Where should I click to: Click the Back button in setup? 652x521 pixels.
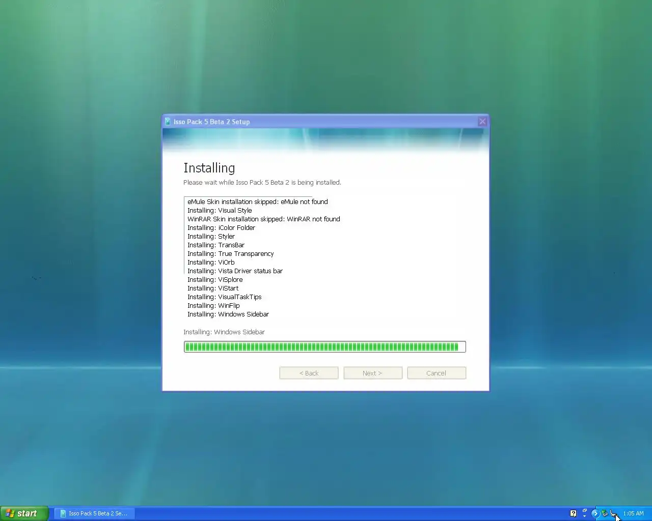click(x=309, y=373)
